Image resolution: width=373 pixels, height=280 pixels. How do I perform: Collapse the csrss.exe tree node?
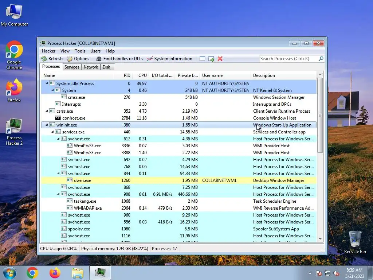pos(47,111)
